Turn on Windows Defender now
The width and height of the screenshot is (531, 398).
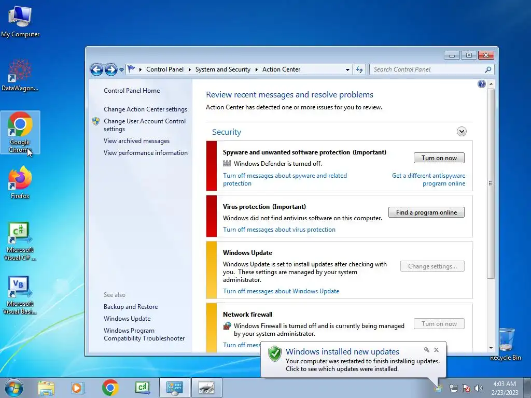click(439, 158)
